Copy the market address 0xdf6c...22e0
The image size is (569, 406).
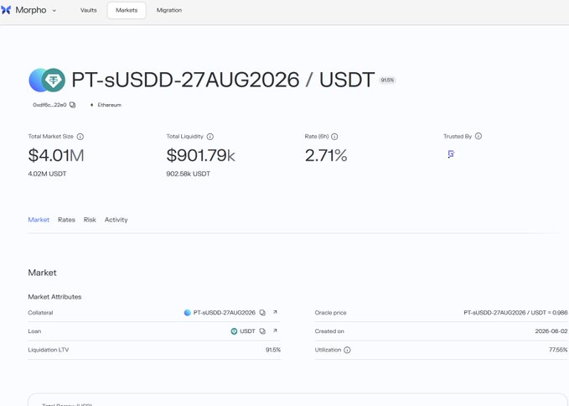[73, 105]
